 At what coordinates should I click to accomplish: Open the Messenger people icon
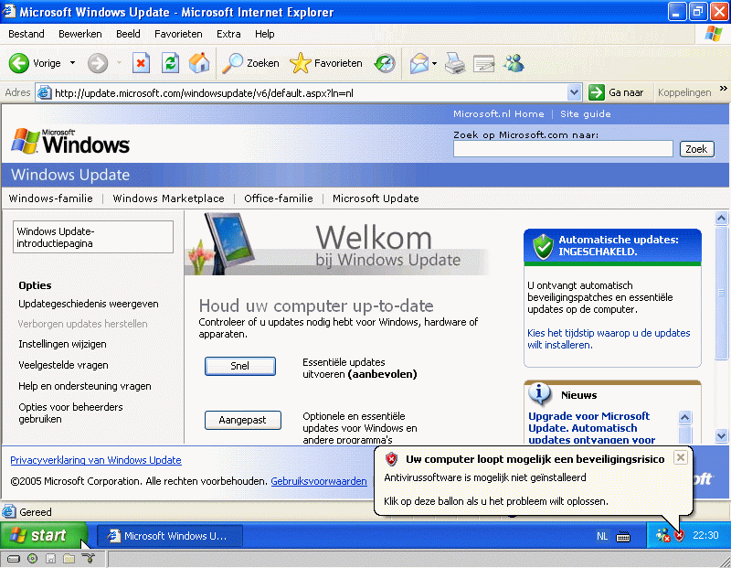(x=514, y=63)
